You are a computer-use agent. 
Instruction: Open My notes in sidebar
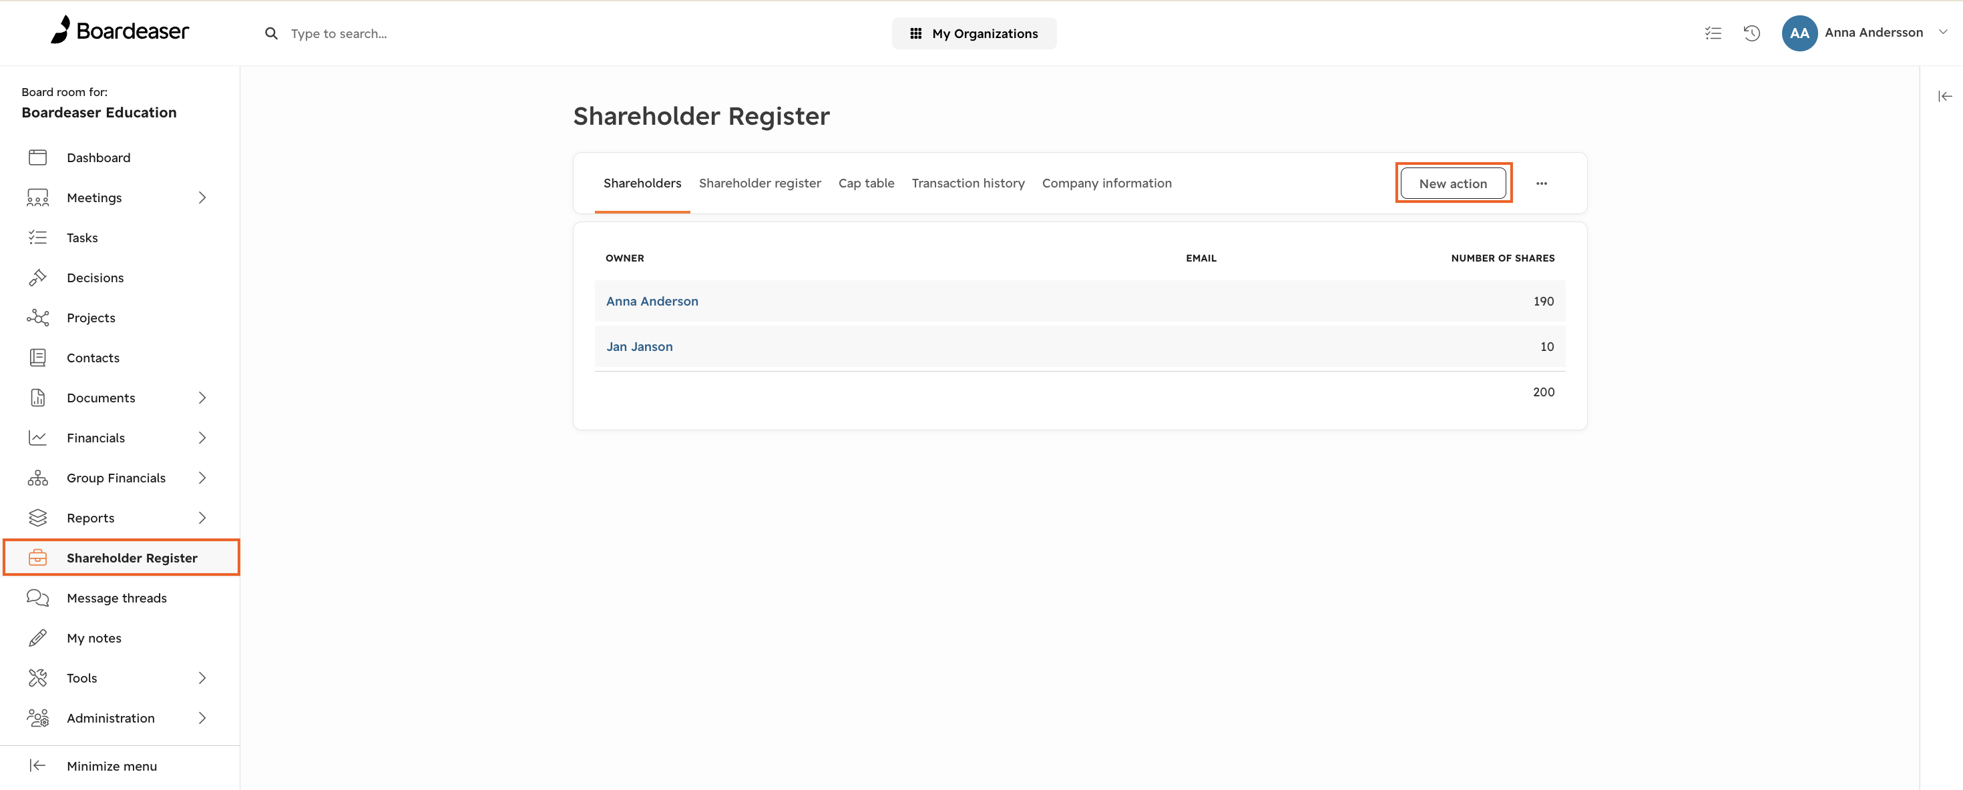point(93,639)
